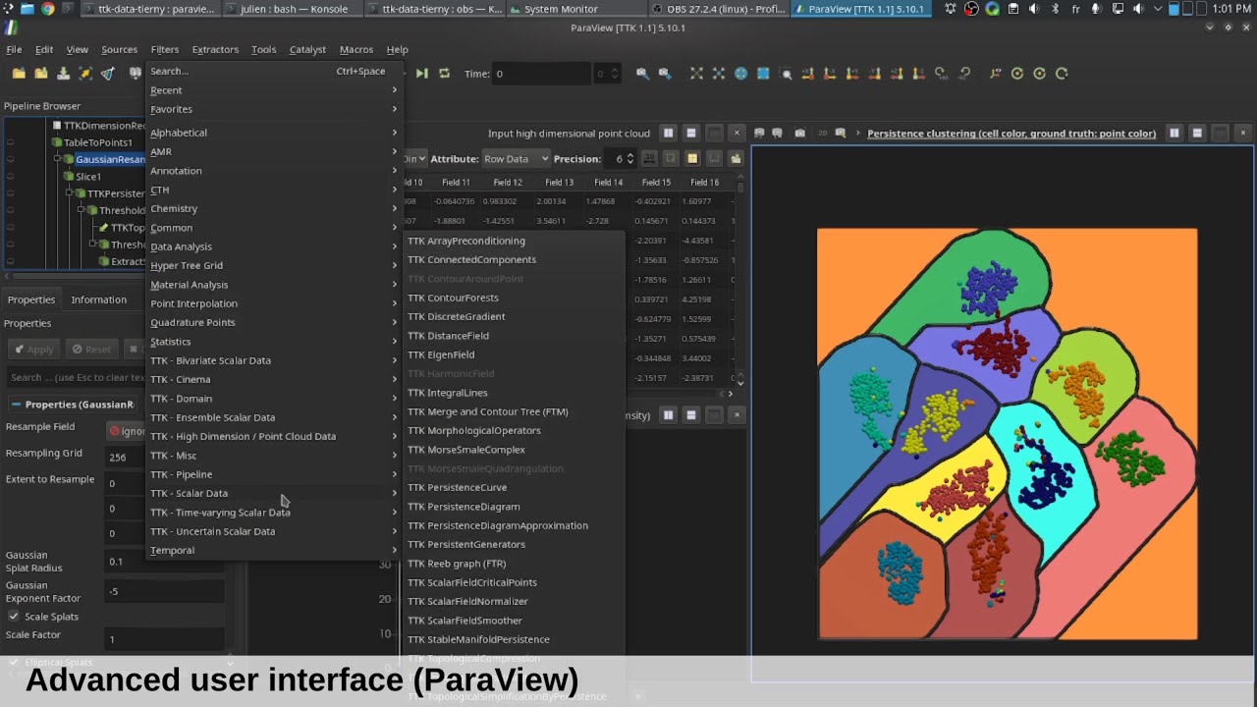Click the Scale Factor input field
The width and height of the screenshot is (1257, 707).
(x=165, y=639)
